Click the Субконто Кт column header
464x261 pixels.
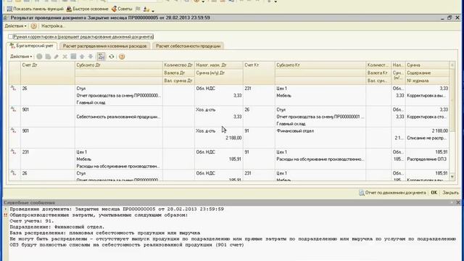tap(320, 65)
